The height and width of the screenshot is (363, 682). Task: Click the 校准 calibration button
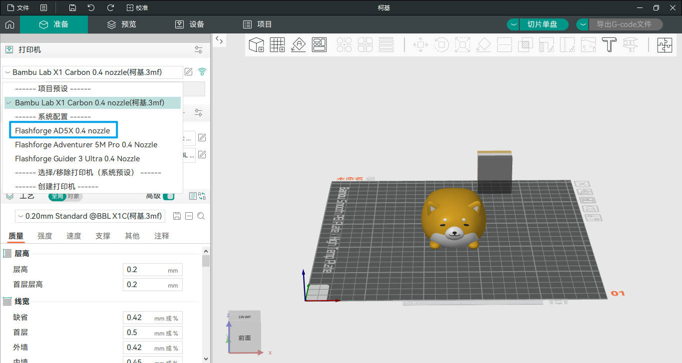coord(137,7)
